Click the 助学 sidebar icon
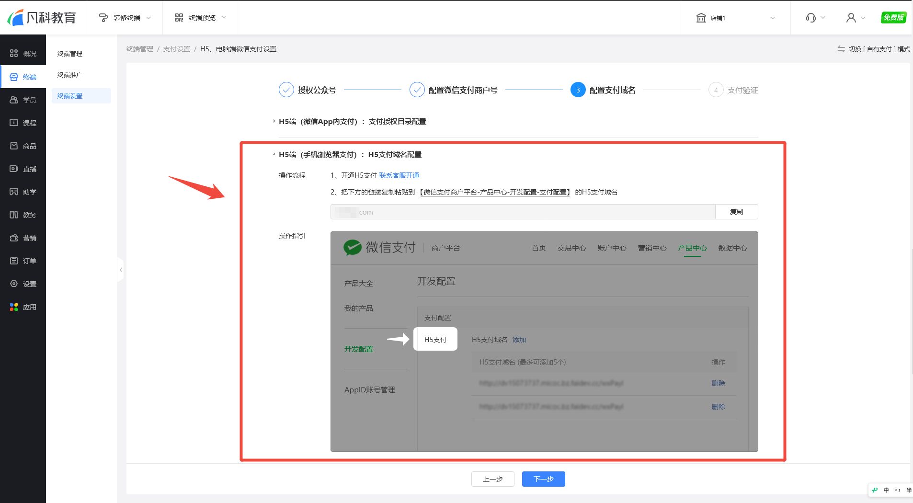Image resolution: width=913 pixels, height=503 pixels. [14, 192]
